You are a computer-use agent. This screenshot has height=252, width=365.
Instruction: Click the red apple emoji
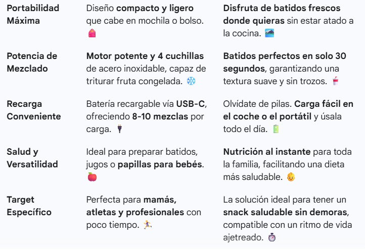(x=92, y=177)
